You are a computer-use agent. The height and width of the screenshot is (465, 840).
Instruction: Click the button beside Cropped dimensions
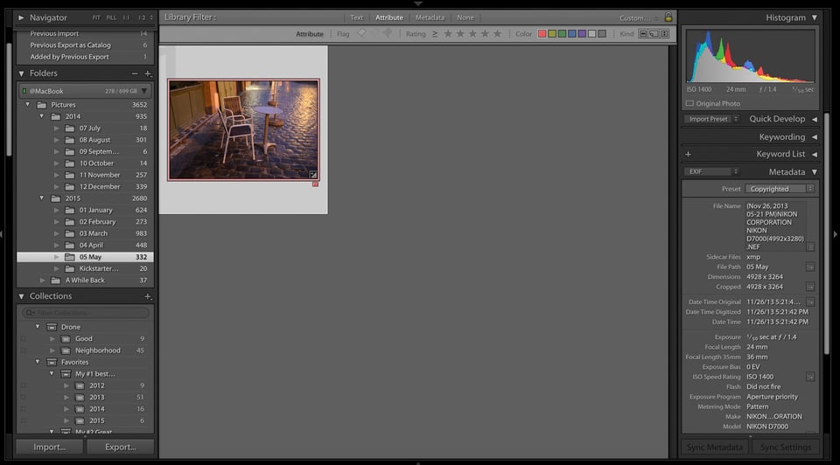[810, 287]
